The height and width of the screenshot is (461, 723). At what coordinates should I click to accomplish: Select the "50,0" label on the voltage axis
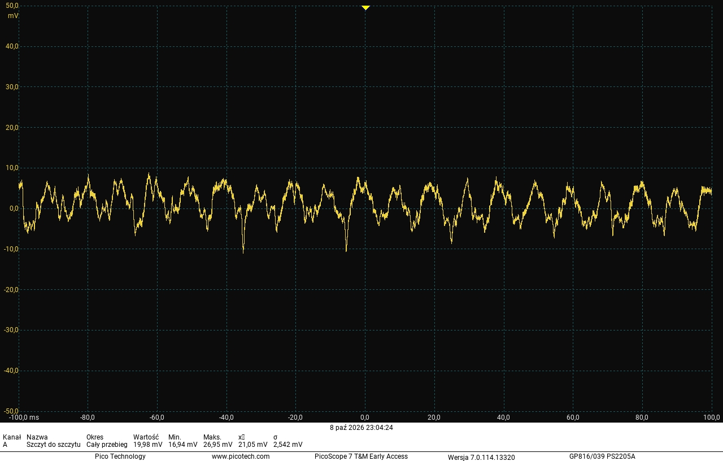[x=12, y=6]
